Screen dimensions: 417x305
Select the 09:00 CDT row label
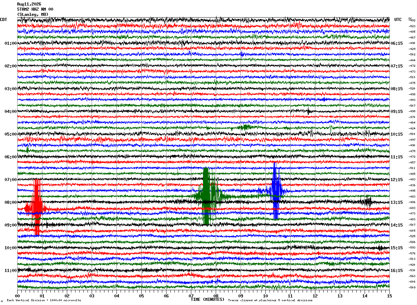coord(11,225)
